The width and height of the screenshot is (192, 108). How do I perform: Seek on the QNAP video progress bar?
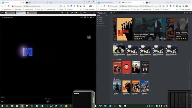(39, 97)
